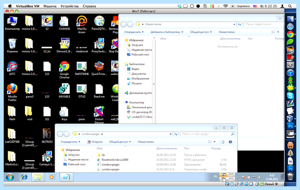Select Домашняя группа in sidebar
The height and width of the screenshot is (190, 300).
[x=138, y=93]
